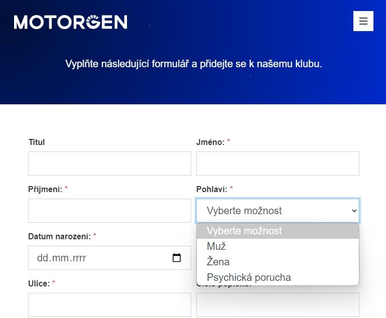The height and width of the screenshot is (318, 386).
Task: Focus the Titul input field
Action: 109,164
